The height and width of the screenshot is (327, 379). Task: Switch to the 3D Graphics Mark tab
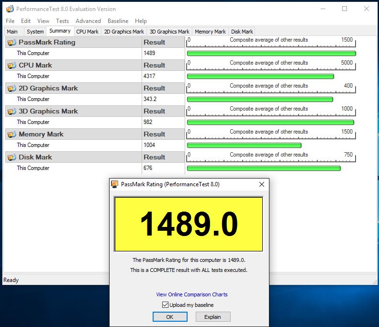pyautogui.click(x=169, y=32)
